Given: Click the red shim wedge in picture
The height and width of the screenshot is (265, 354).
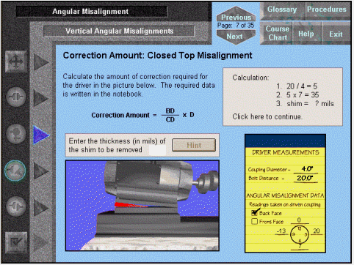Looking at the screenshot, I should point(131,205).
